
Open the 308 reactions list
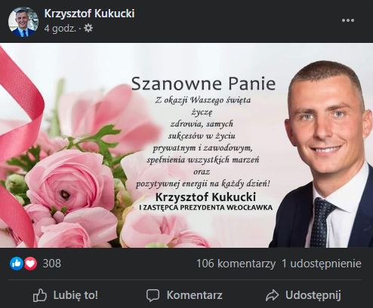(x=52, y=264)
